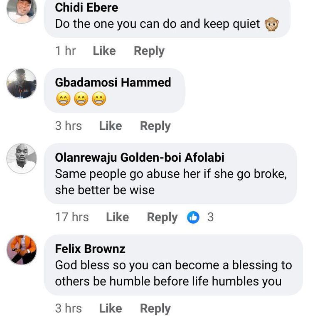The height and width of the screenshot is (316, 320).
Task: Like Olanrewaju Golden-boi Afolabi's comment
Action: (117, 217)
